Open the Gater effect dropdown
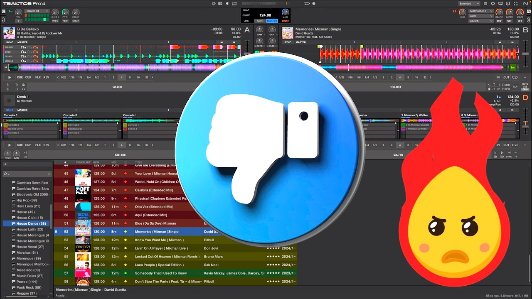Viewport: 532px width, 299px height. click(481, 16)
